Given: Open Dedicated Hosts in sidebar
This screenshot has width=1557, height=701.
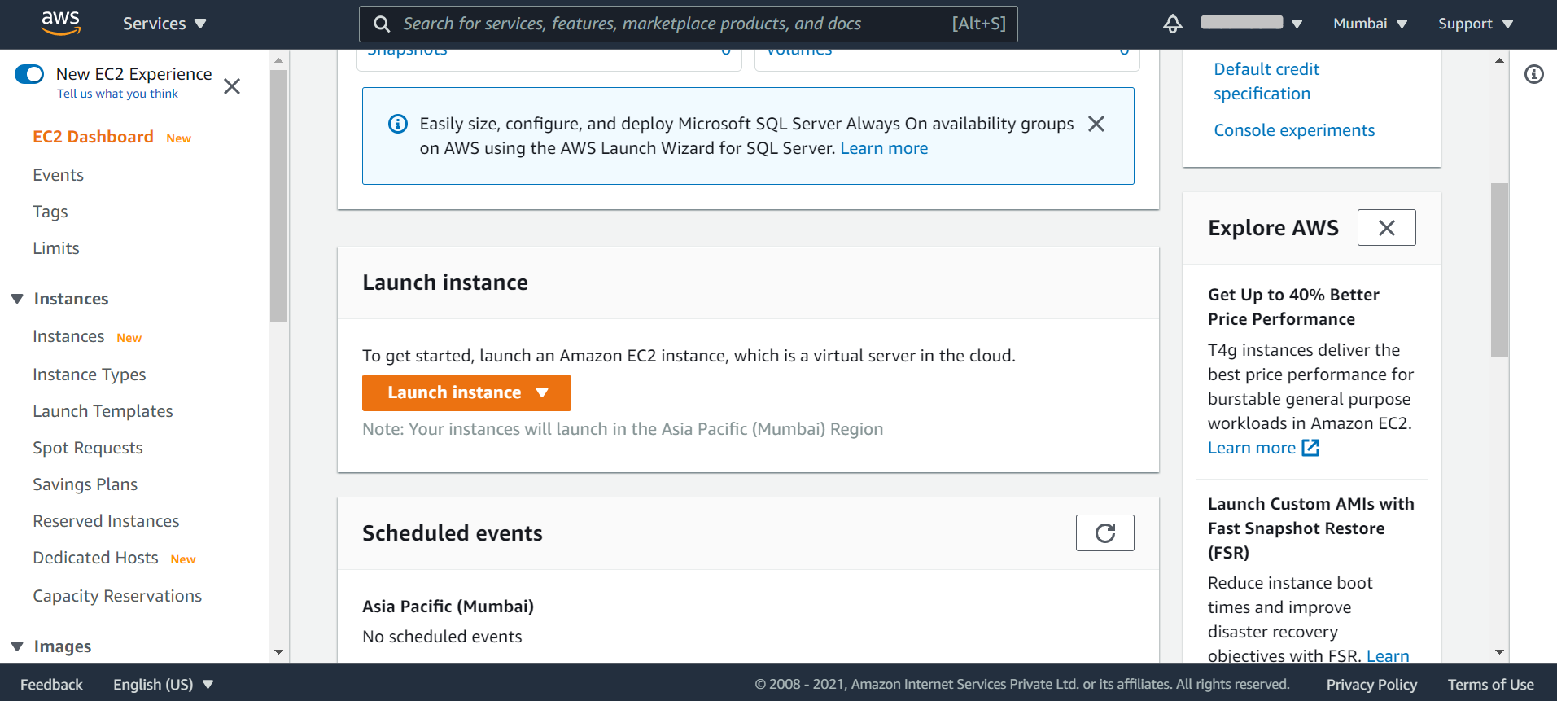Looking at the screenshot, I should pyautogui.click(x=95, y=558).
